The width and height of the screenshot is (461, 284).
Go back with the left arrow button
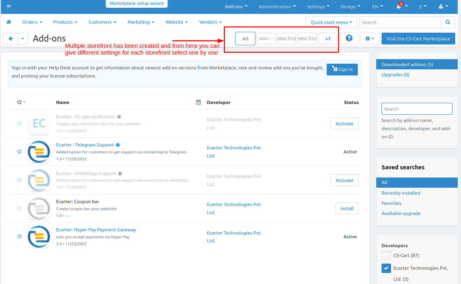(11, 39)
